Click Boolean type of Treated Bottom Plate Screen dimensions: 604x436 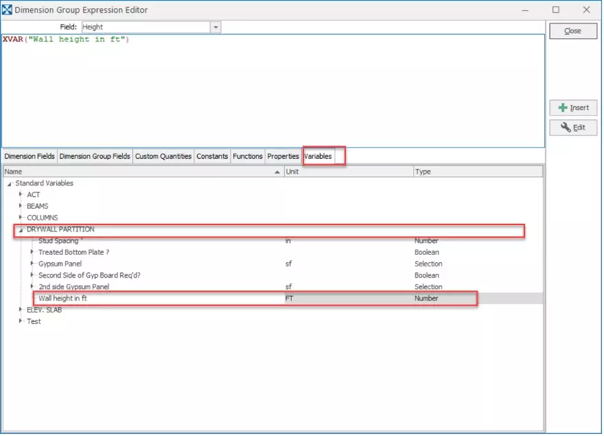point(427,253)
